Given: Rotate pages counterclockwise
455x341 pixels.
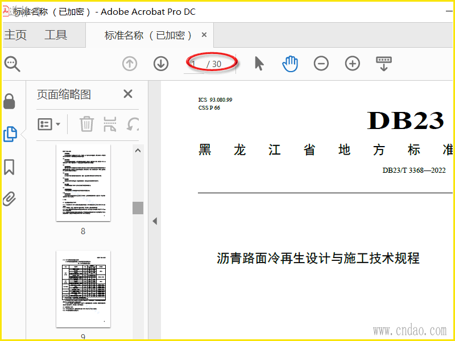Looking at the screenshot, I should coord(133,124).
